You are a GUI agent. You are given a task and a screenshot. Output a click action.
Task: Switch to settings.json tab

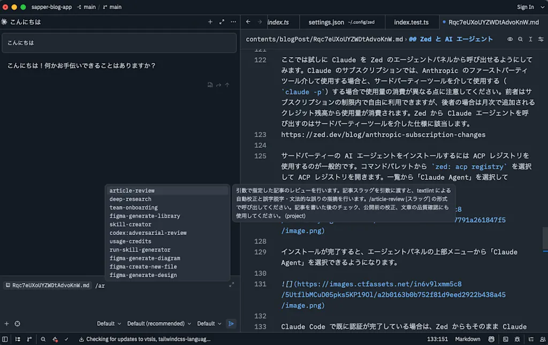tap(342, 22)
